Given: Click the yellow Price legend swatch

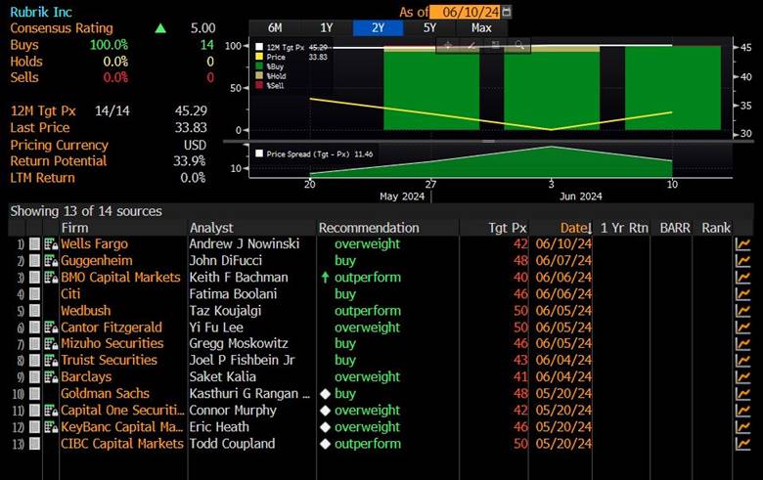Looking at the screenshot, I should [259, 57].
